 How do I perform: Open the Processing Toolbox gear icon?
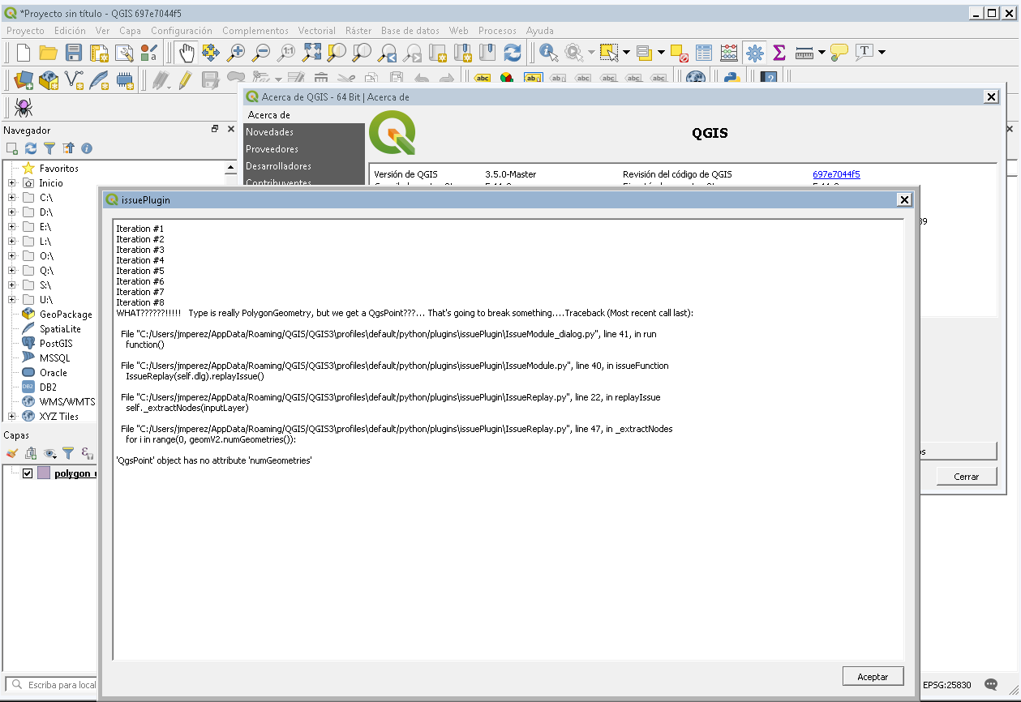[754, 53]
